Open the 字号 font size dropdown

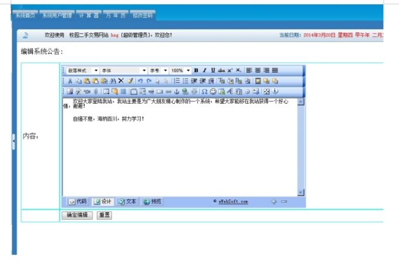point(158,70)
